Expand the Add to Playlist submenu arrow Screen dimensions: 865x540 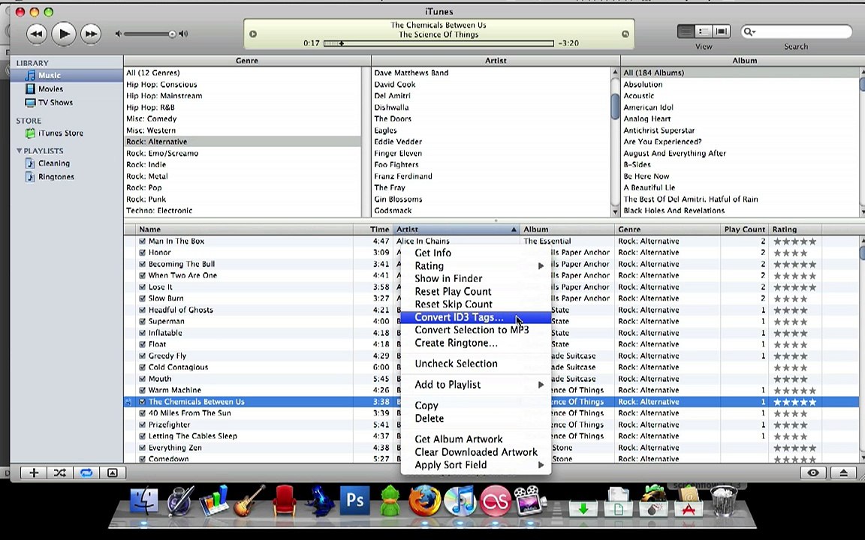(541, 385)
